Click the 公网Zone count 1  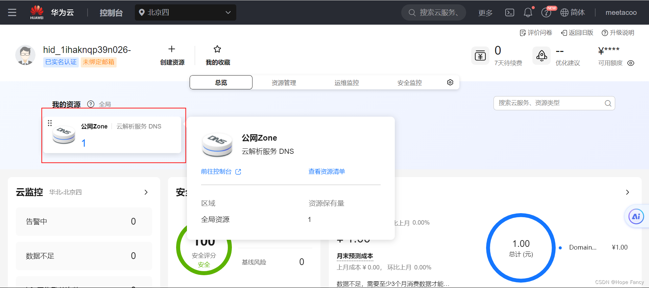click(83, 143)
